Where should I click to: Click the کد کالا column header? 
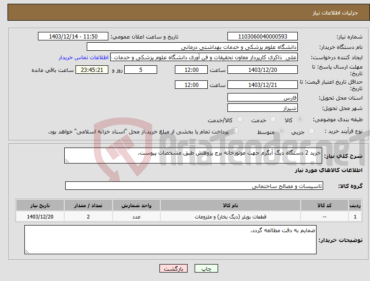click(325, 205)
